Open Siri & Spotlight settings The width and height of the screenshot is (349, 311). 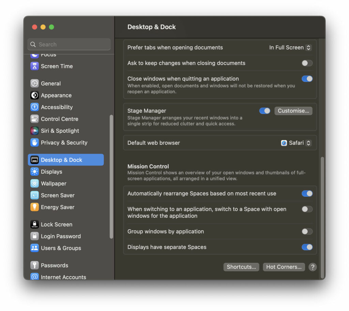(x=34, y=130)
